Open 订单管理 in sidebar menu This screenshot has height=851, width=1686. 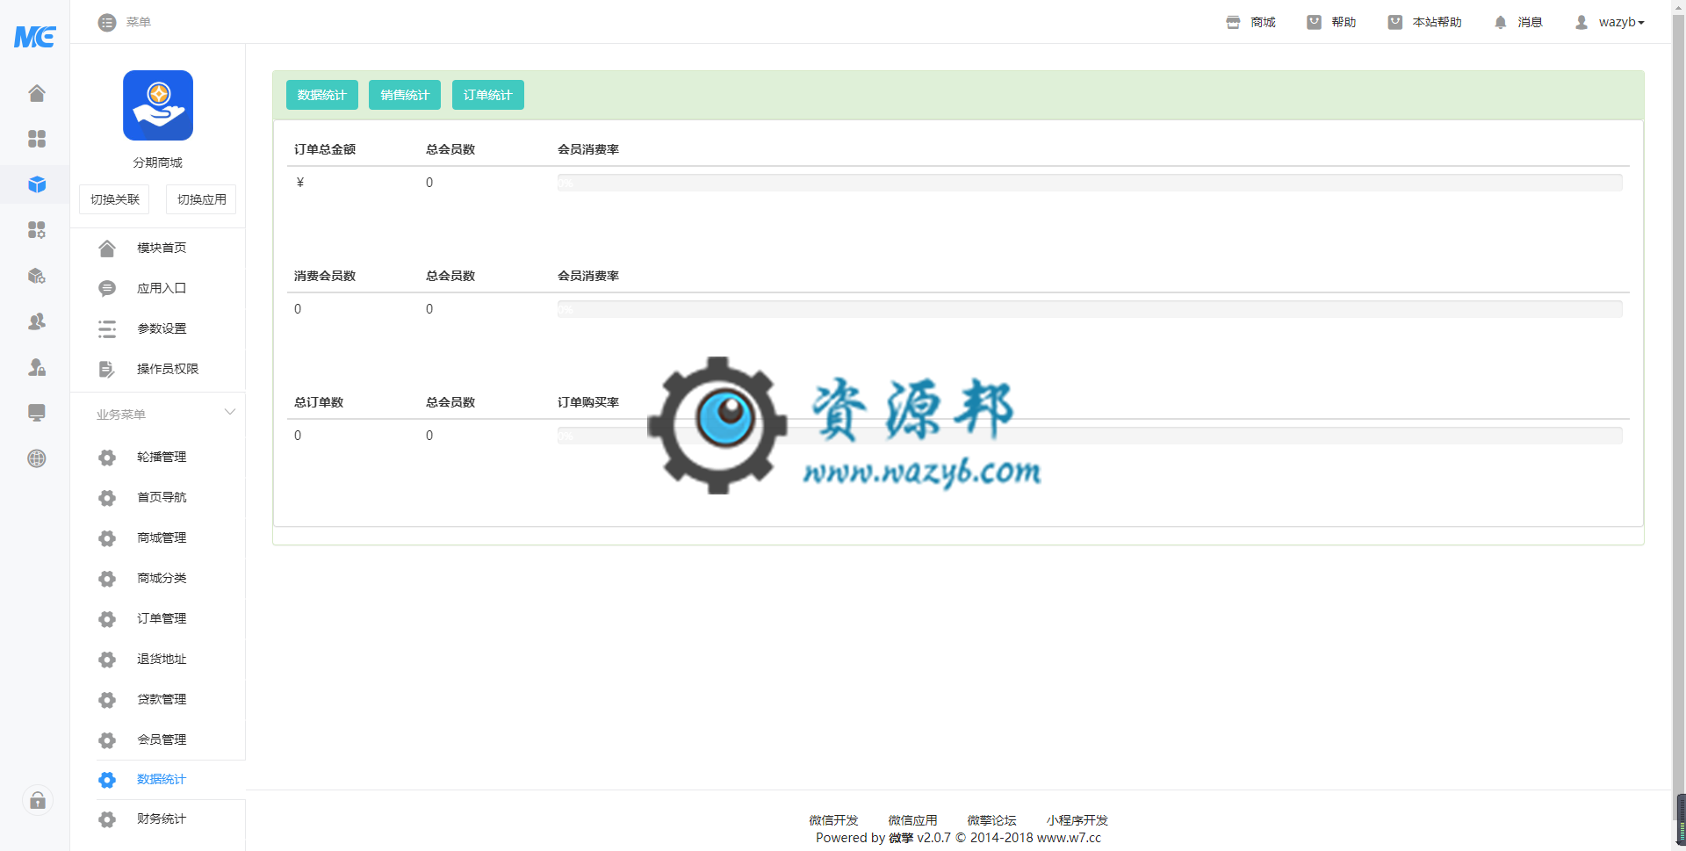coord(162,618)
